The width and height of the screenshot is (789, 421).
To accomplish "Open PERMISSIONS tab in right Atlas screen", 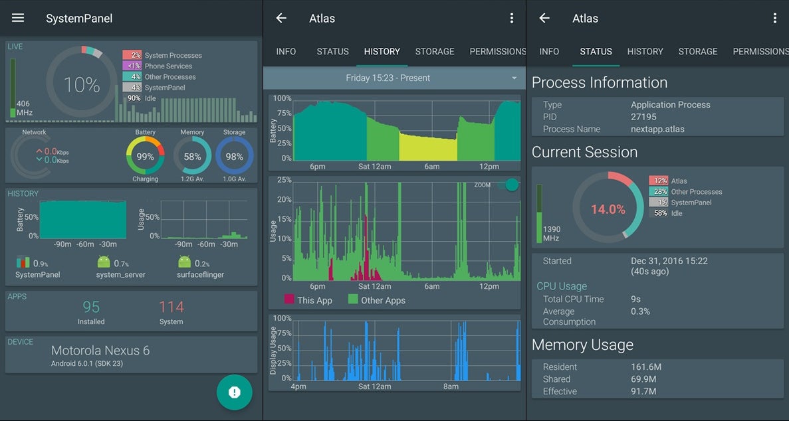I will tap(761, 51).
